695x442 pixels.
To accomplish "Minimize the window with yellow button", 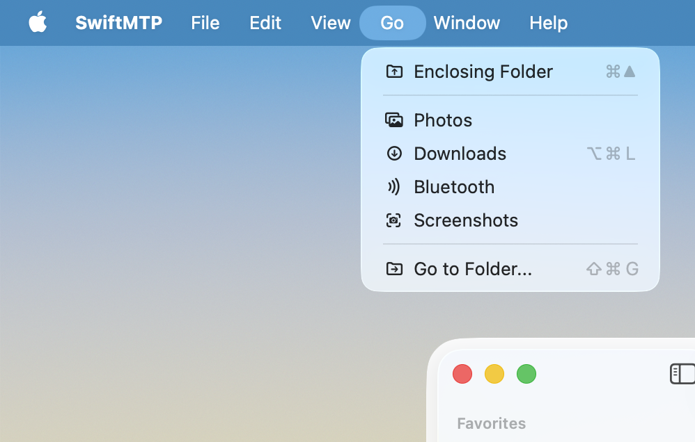I will click(494, 374).
